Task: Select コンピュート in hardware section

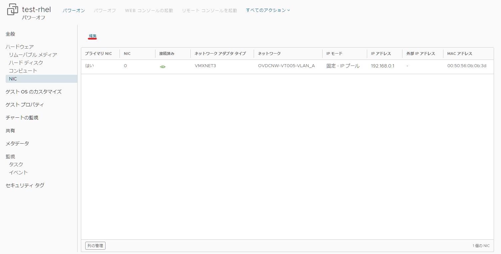Action: tap(23, 70)
